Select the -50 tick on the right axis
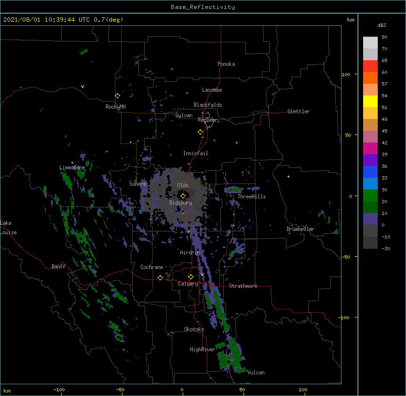 coord(346,257)
